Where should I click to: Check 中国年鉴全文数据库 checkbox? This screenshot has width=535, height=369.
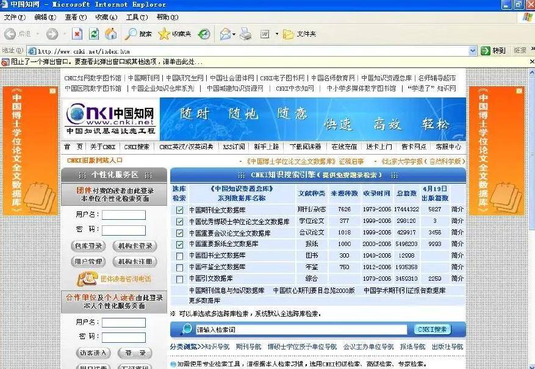click(179, 267)
